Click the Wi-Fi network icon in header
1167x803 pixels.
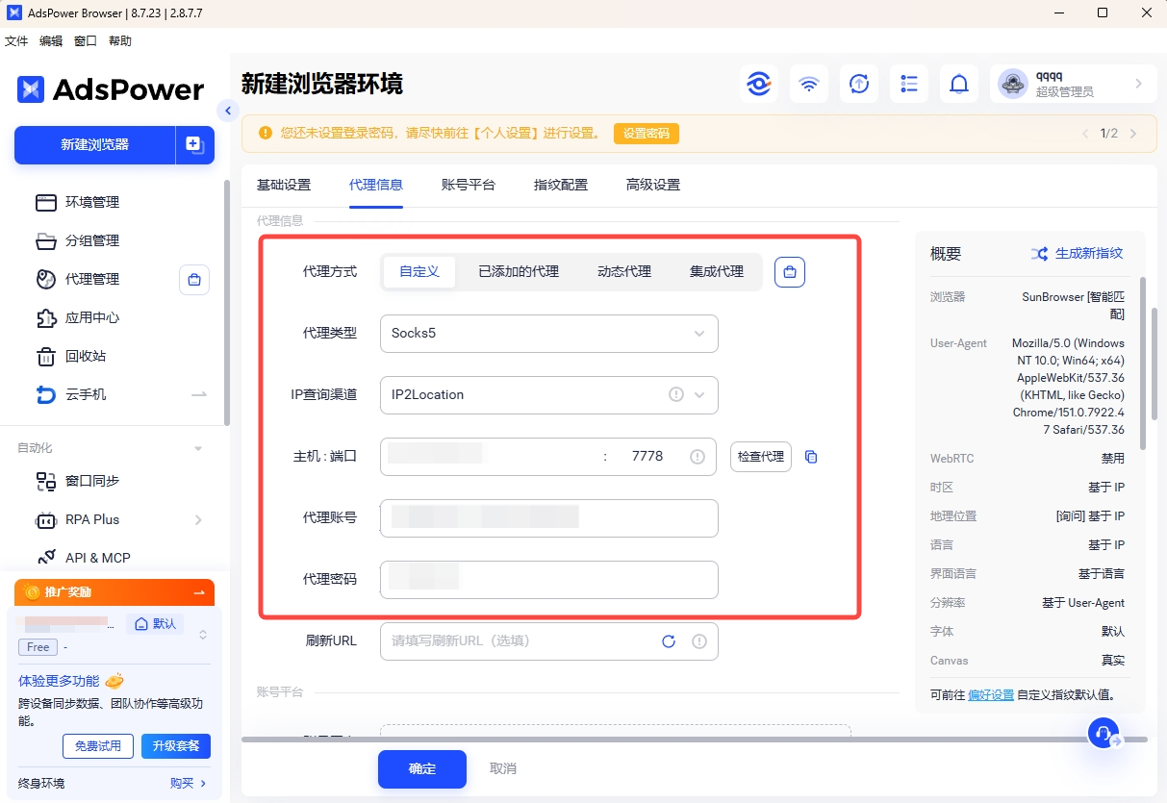[x=809, y=84]
